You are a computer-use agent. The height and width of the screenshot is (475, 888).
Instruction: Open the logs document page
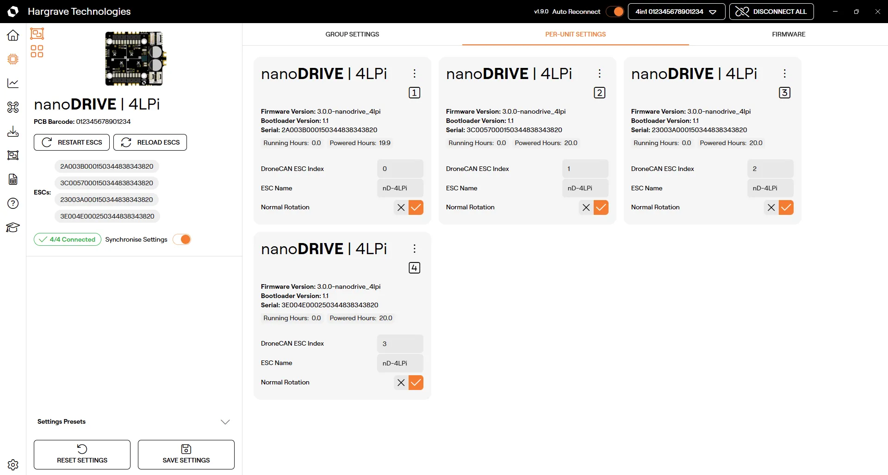[13, 179]
